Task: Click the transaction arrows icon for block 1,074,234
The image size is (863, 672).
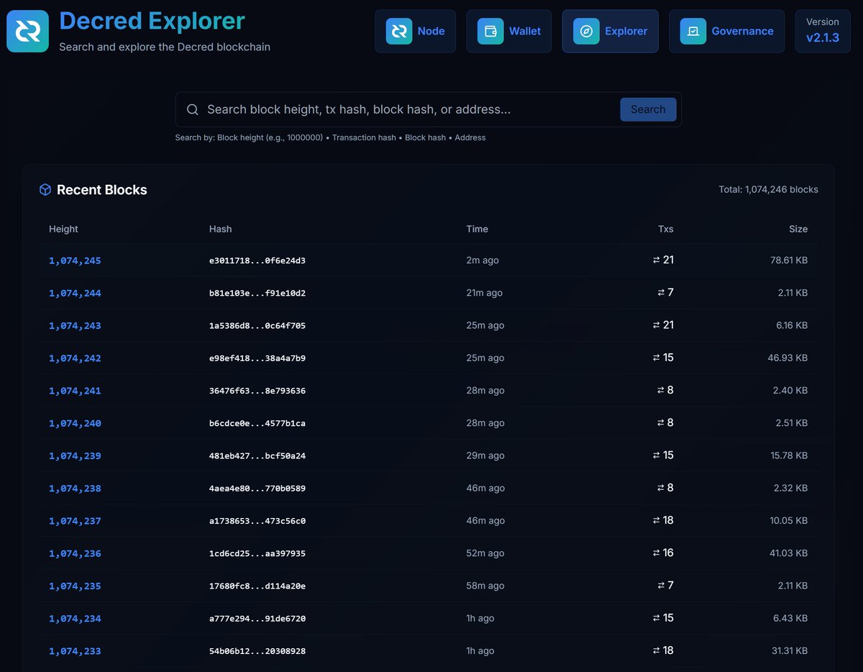Action: click(657, 618)
